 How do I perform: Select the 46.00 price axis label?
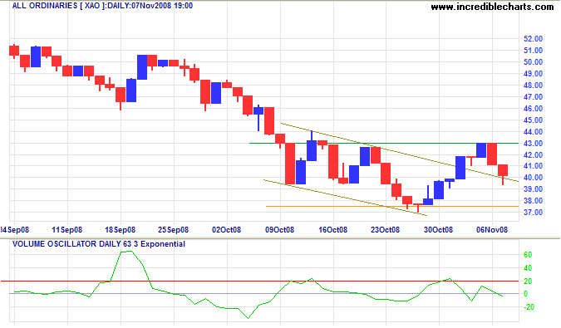pos(533,108)
